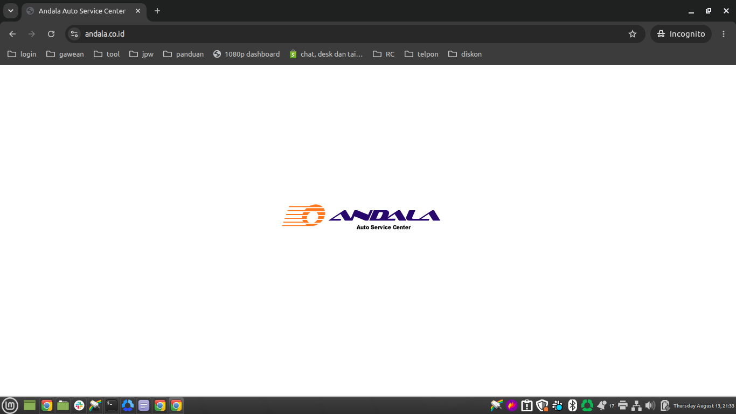Click the green show desktop taskbar icon
Screen dimensions: 736x414
[30, 405]
